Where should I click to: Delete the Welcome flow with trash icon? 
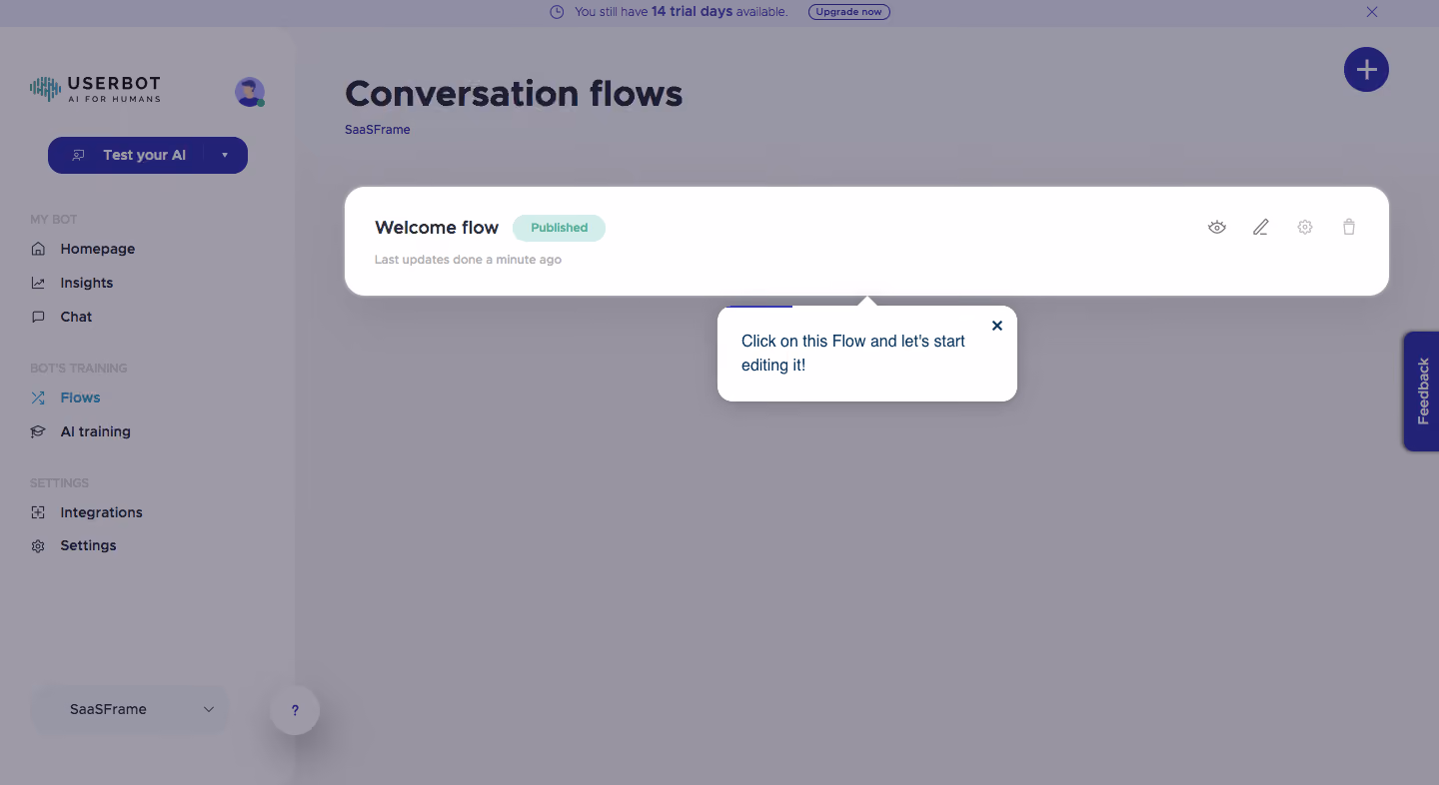click(x=1348, y=227)
